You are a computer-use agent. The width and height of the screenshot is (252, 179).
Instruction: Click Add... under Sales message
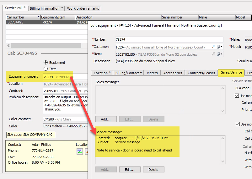click(106, 119)
